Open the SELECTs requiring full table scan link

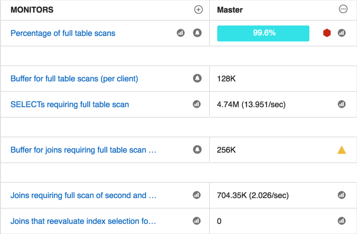click(70, 104)
